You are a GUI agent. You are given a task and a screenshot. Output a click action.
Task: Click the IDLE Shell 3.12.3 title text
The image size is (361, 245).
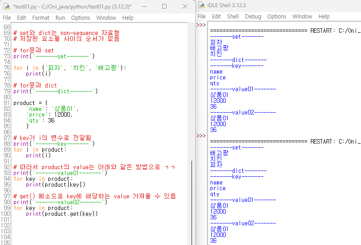[227, 5]
